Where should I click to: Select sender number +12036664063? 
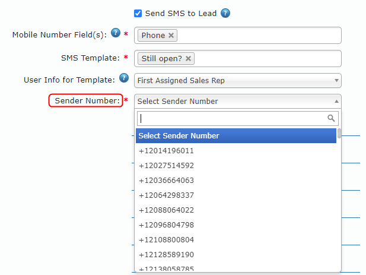coord(236,181)
